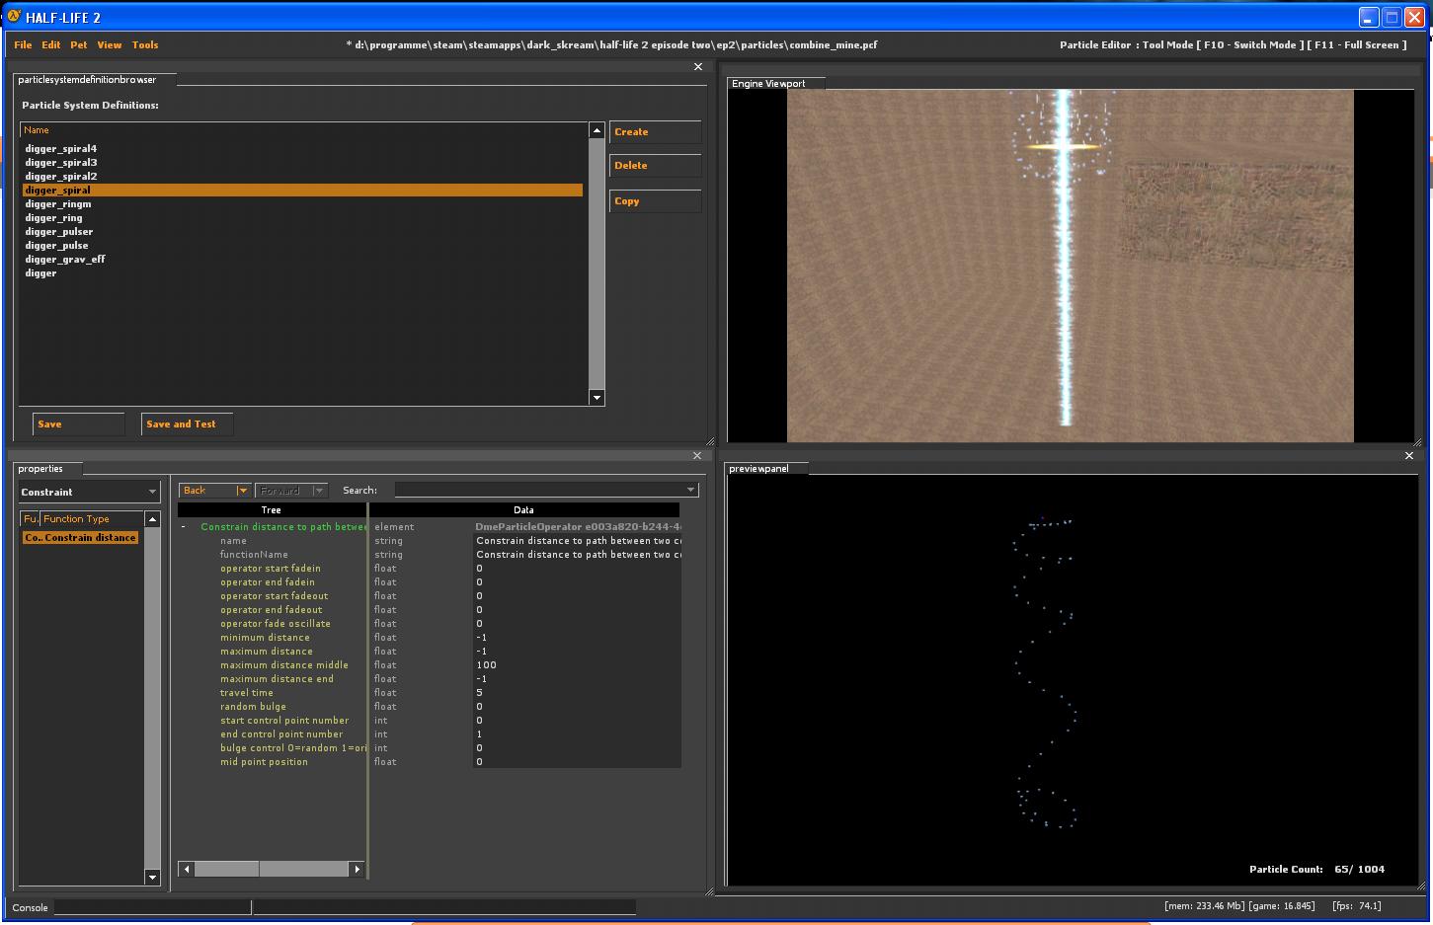Close the particlesystemdefinitionbrowser panel
This screenshot has width=1433, height=925.
[x=698, y=67]
